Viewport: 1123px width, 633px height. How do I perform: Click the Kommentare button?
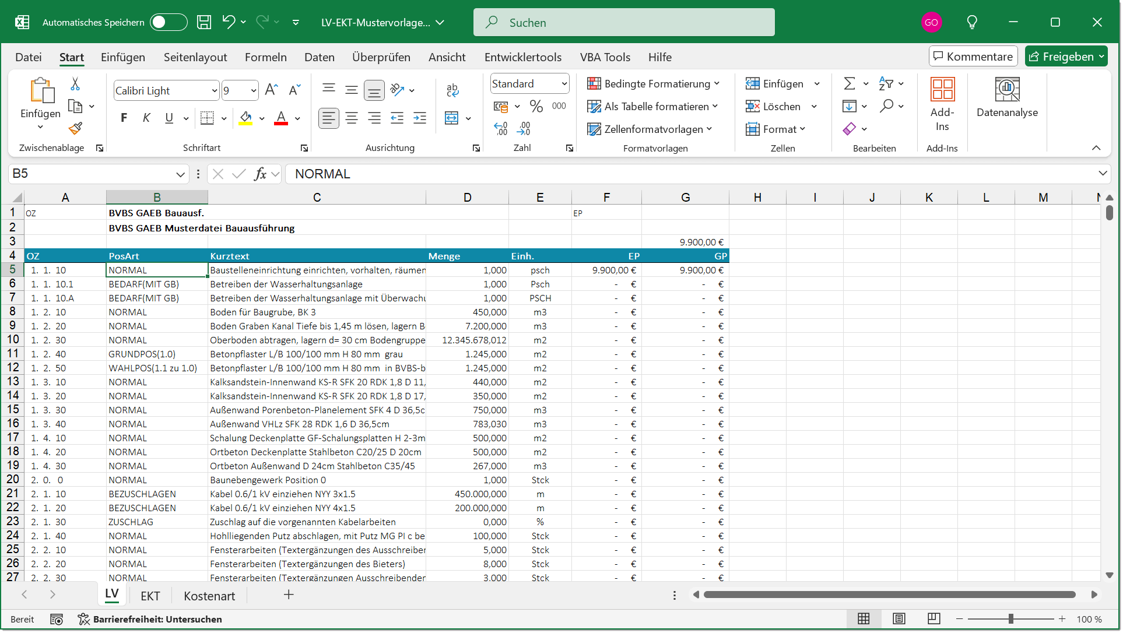click(973, 57)
